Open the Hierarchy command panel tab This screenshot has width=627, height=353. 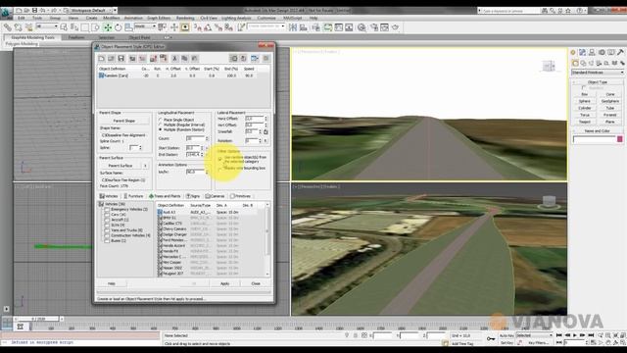coord(592,52)
